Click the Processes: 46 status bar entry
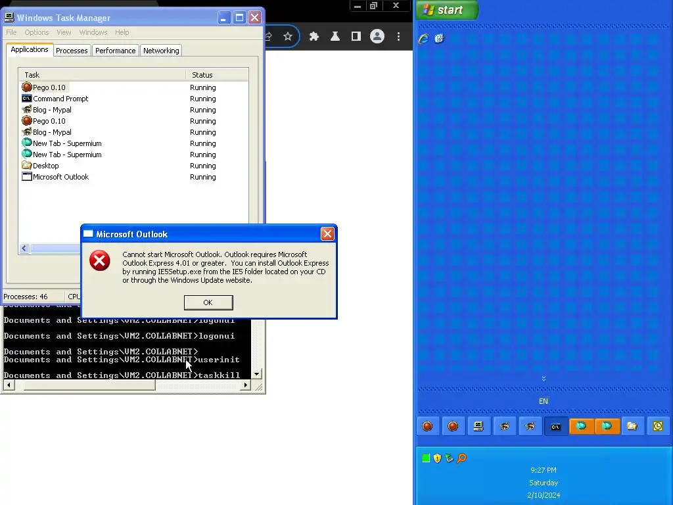This screenshot has height=505, width=673. pos(26,297)
